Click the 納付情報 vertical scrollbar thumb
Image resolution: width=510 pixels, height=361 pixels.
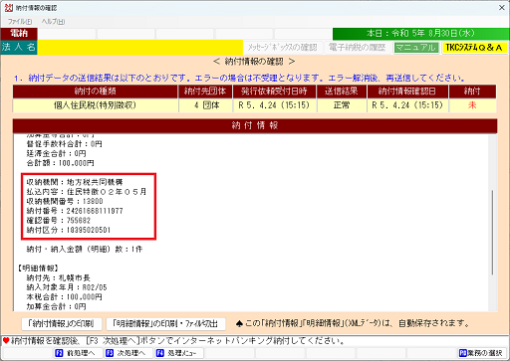(x=492, y=233)
